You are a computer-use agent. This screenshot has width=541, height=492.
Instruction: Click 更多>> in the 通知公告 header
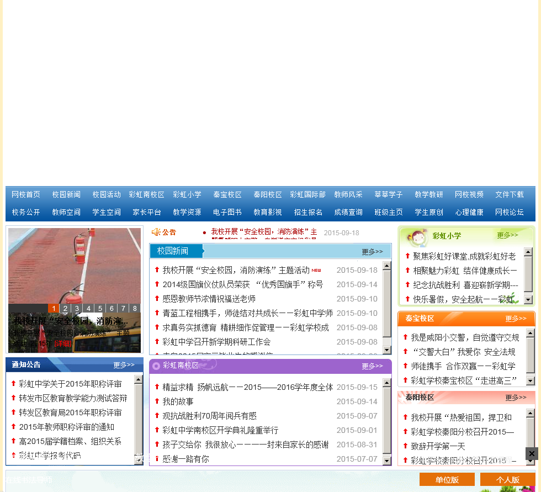[x=124, y=364]
